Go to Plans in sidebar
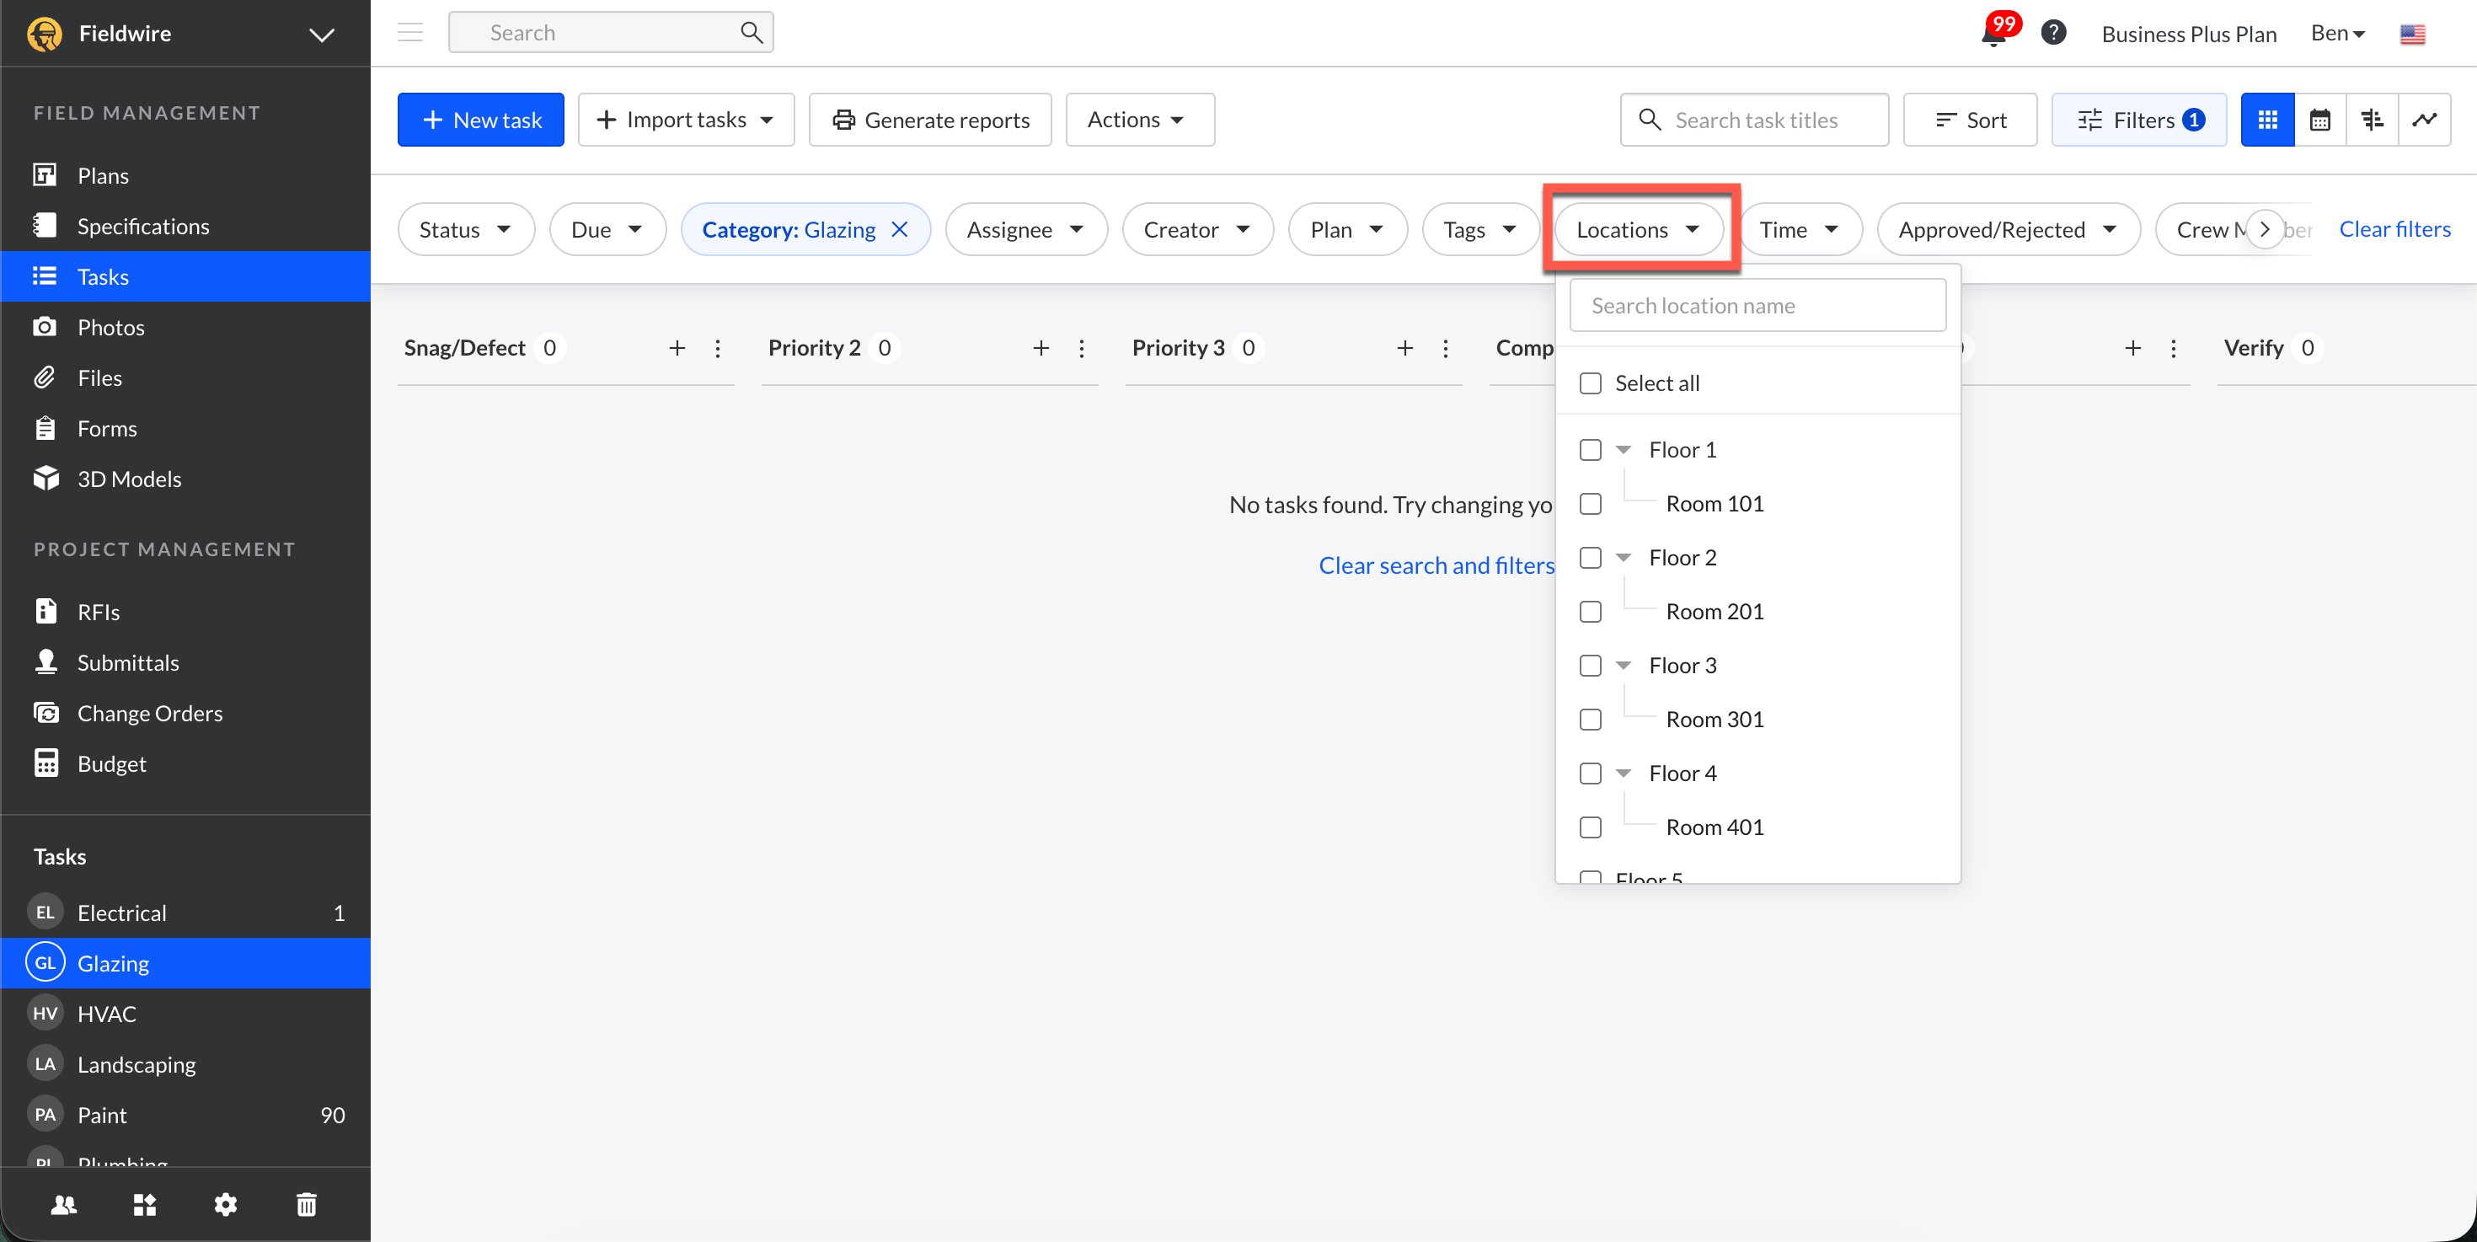 pyautogui.click(x=185, y=176)
